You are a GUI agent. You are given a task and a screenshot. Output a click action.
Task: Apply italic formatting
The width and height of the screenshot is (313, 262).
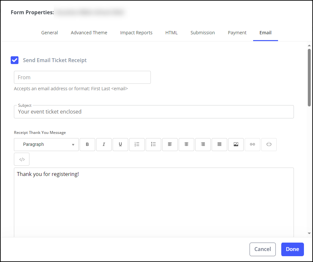[x=104, y=145]
